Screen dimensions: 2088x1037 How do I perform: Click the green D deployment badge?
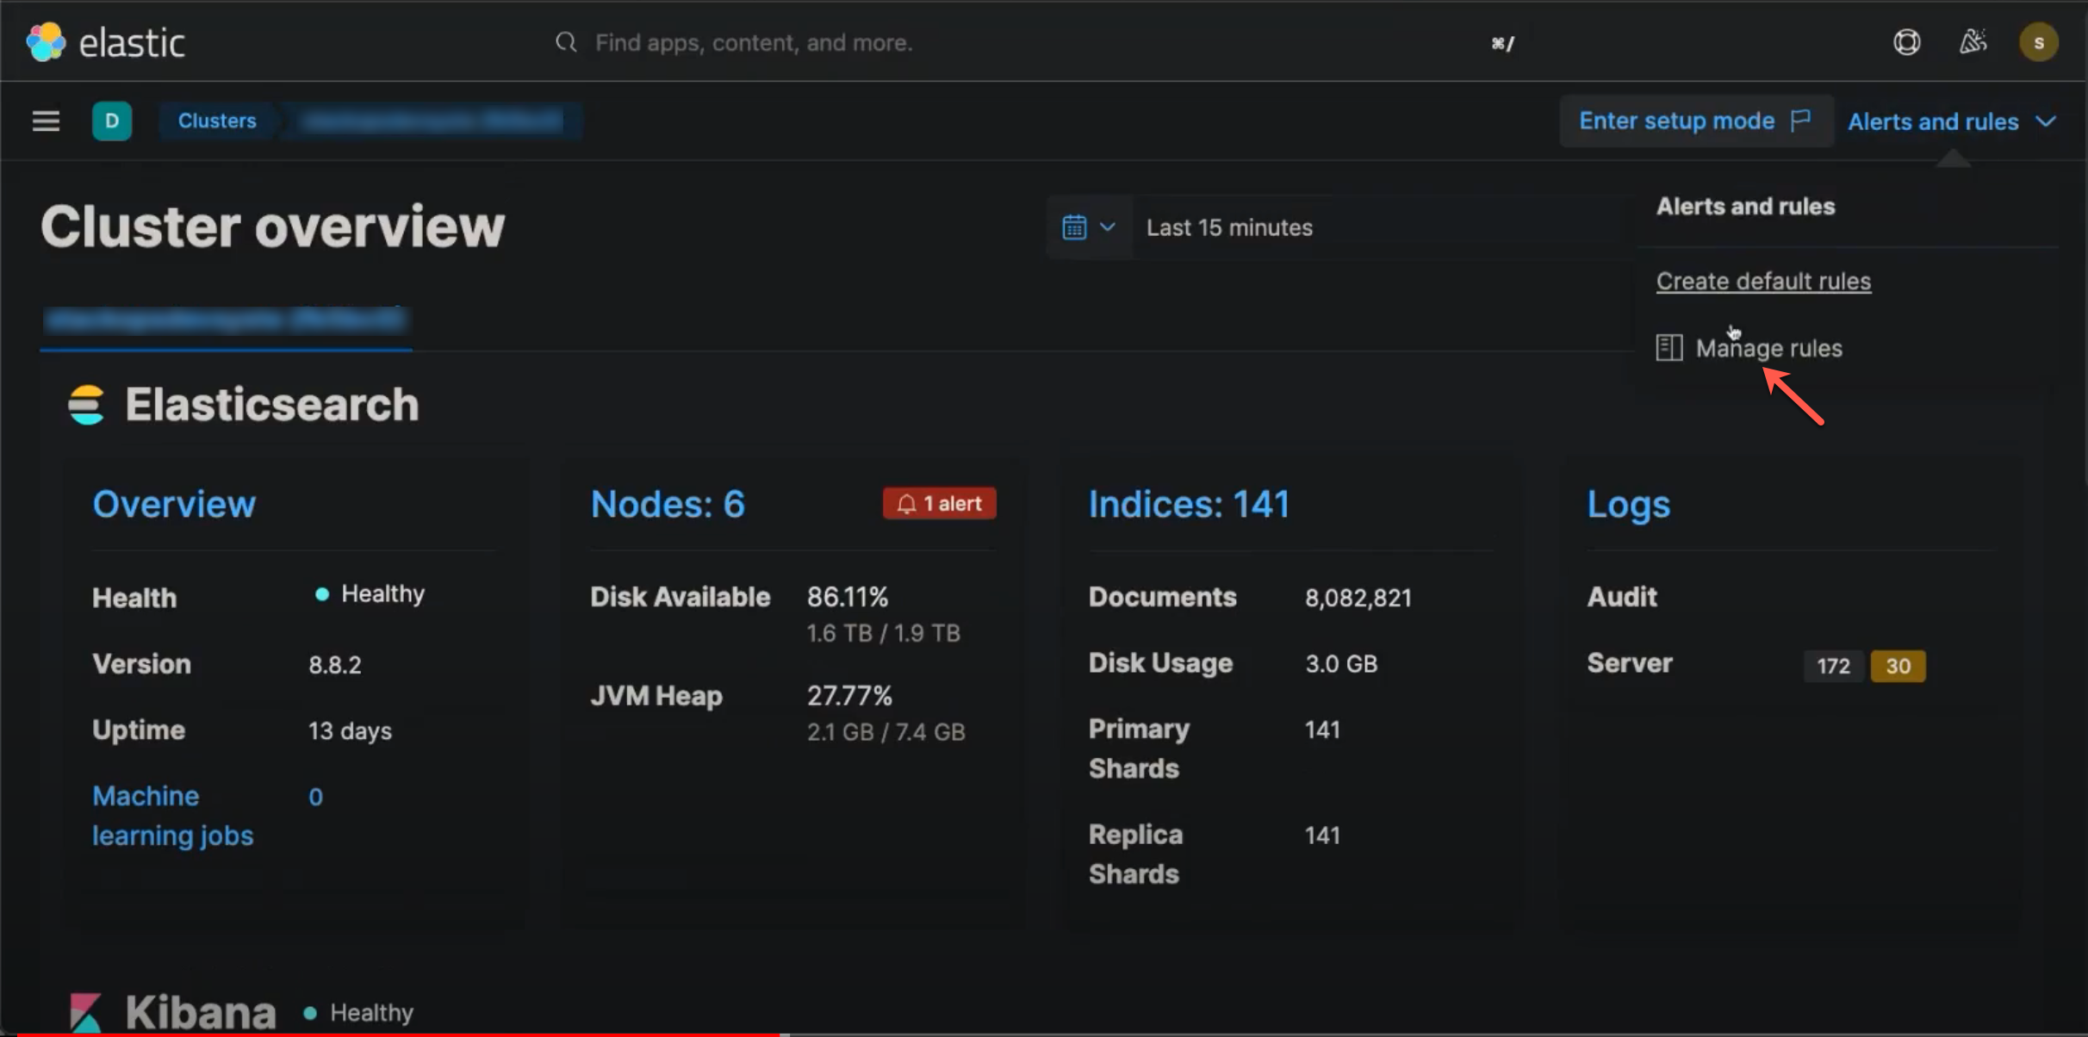pos(112,121)
